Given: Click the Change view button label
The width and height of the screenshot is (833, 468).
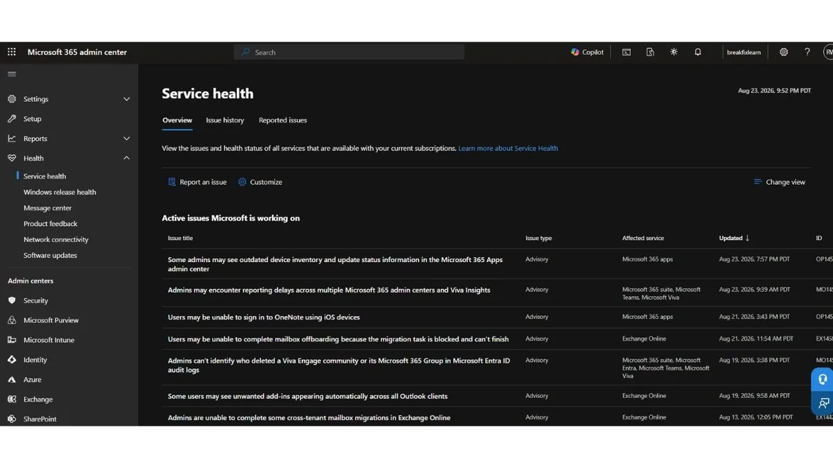Looking at the screenshot, I should point(786,182).
